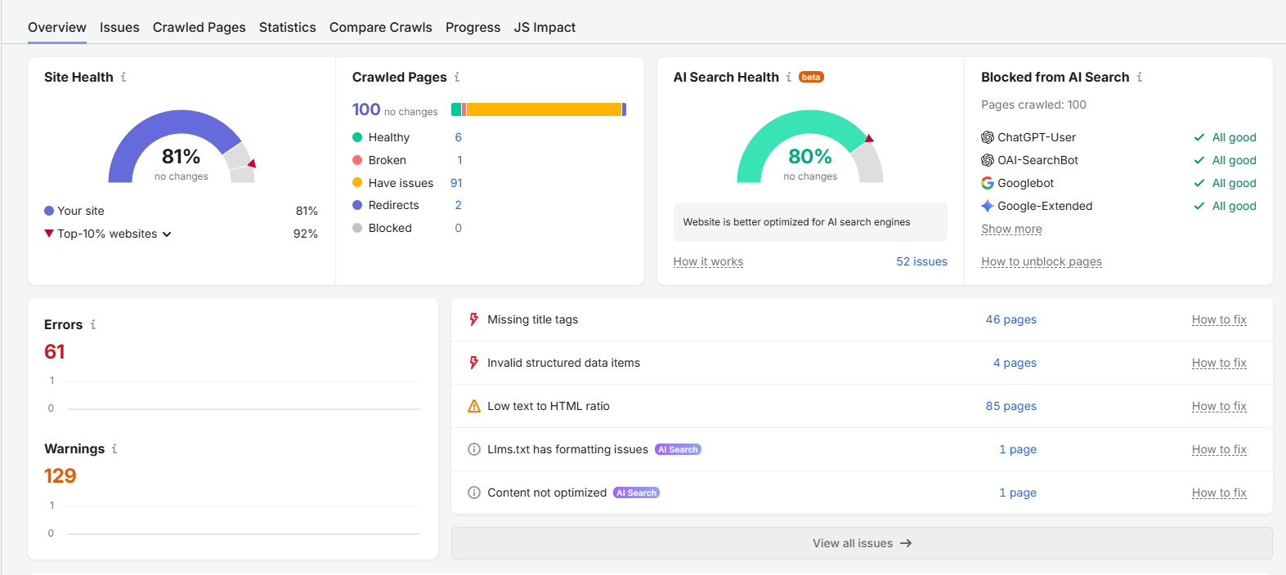Open the Progress tab
This screenshot has width=1286, height=575.
(473, 27)
